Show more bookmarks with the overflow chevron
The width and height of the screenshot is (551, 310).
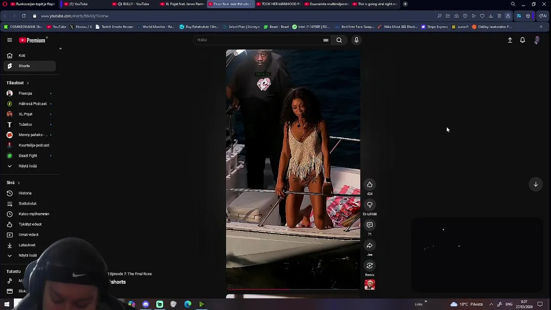(541, 27)
